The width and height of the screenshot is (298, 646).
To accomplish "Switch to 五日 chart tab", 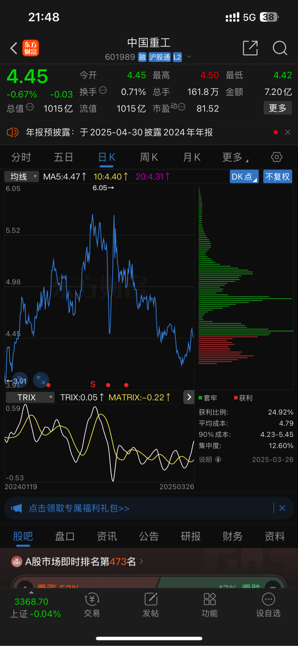I will (x=63, y=157).
